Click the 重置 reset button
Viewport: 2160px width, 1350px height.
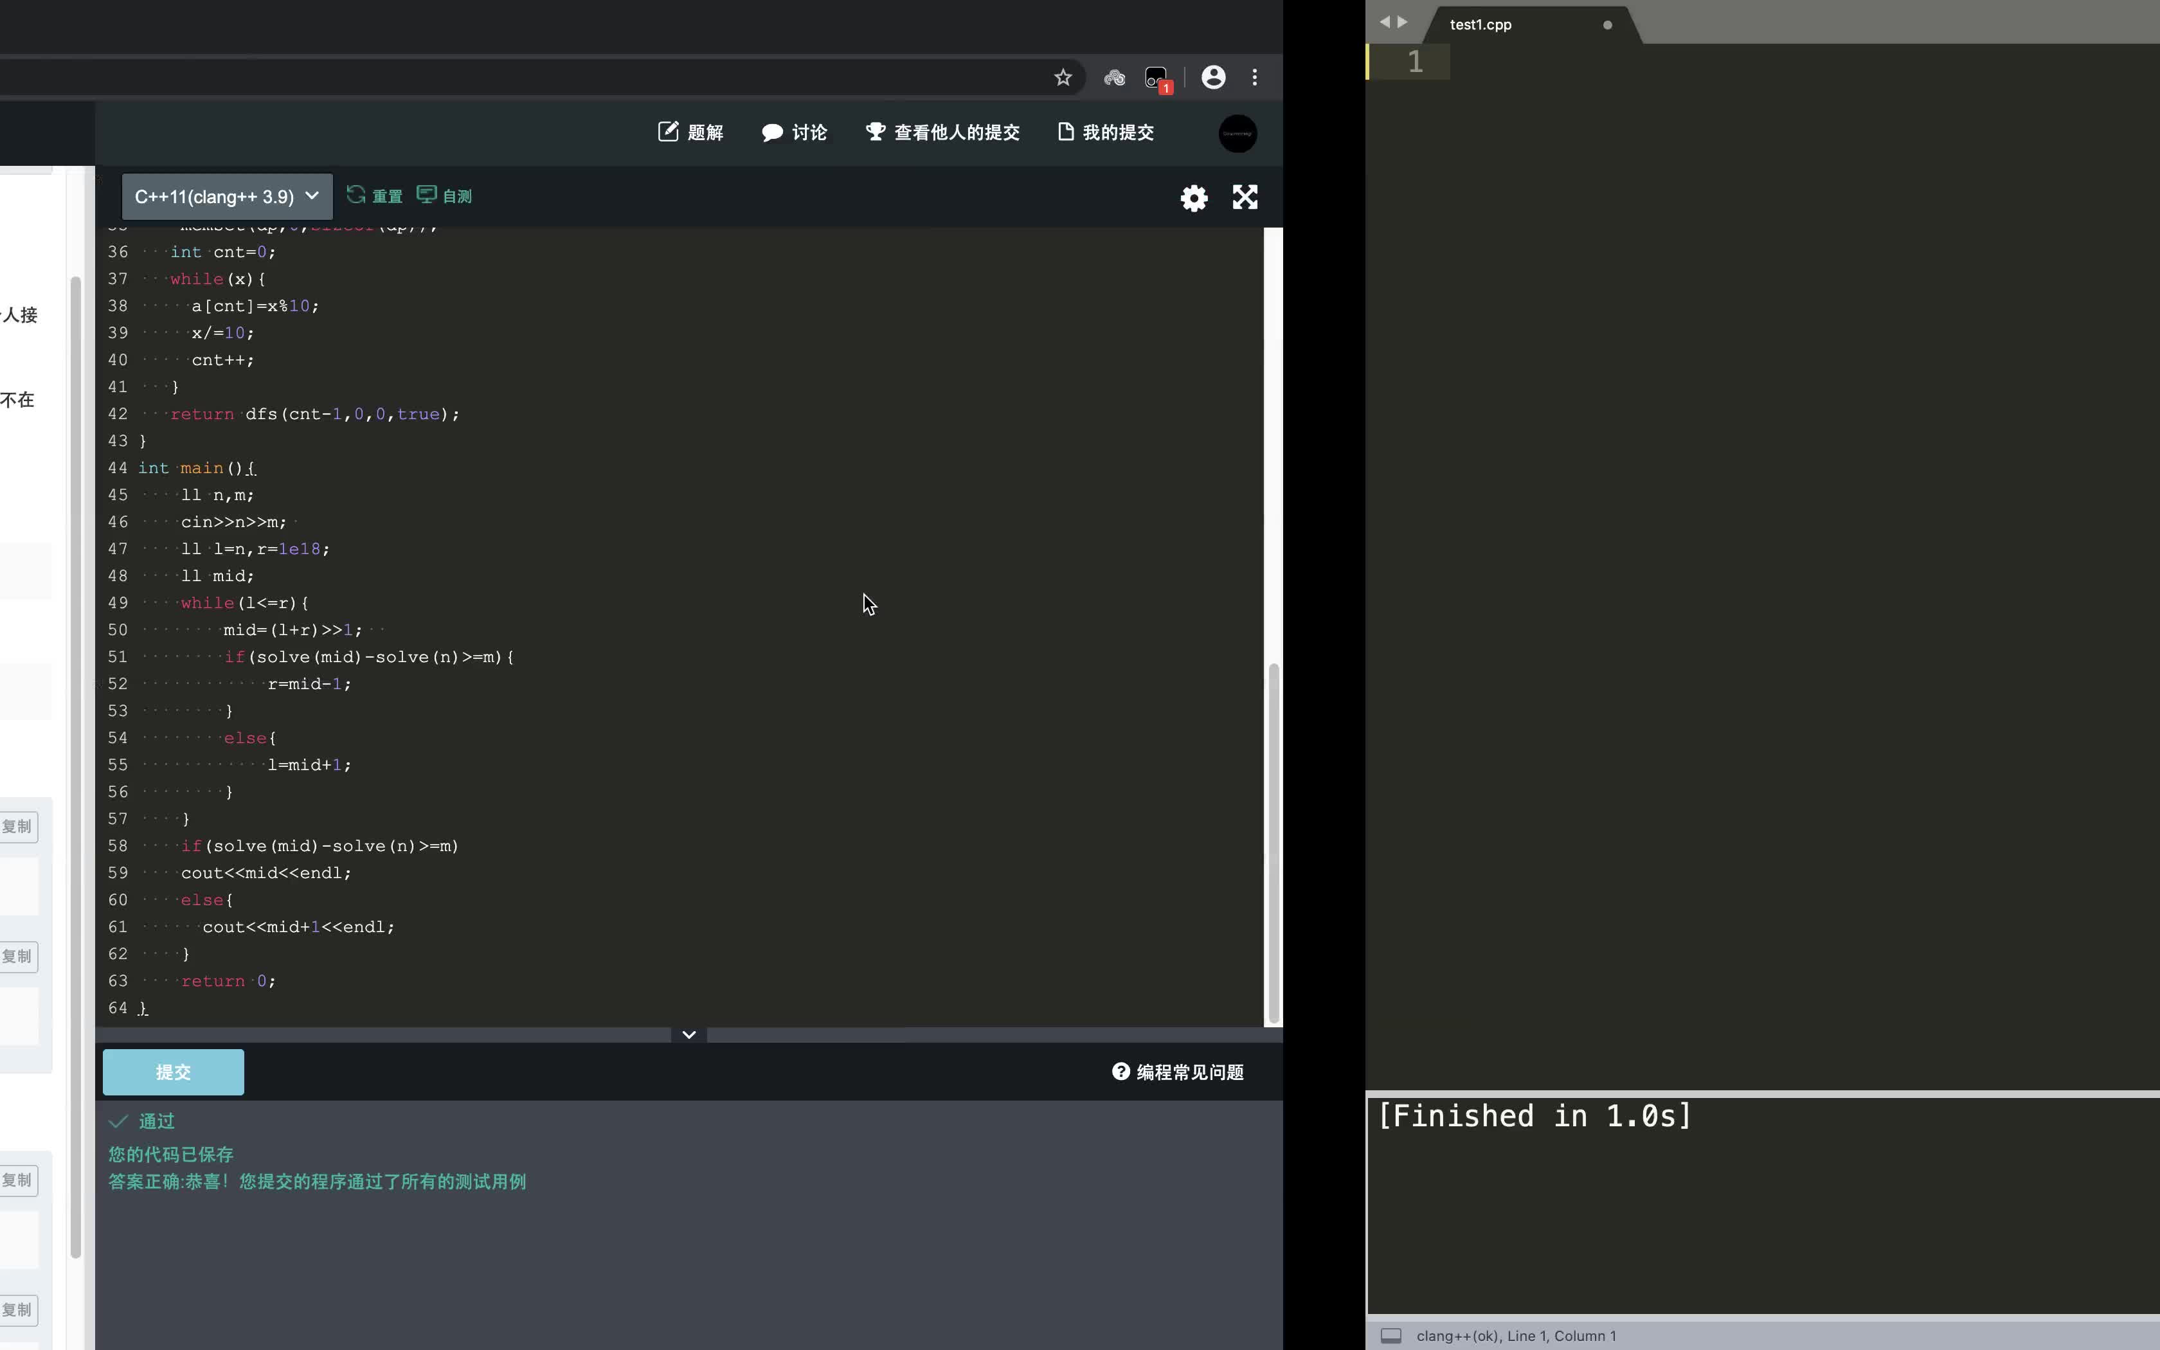[x=375, y=195]
